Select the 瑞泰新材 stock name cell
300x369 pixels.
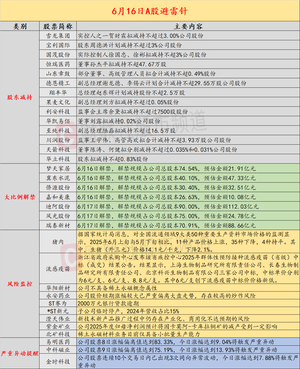click(x=58, y=225)
